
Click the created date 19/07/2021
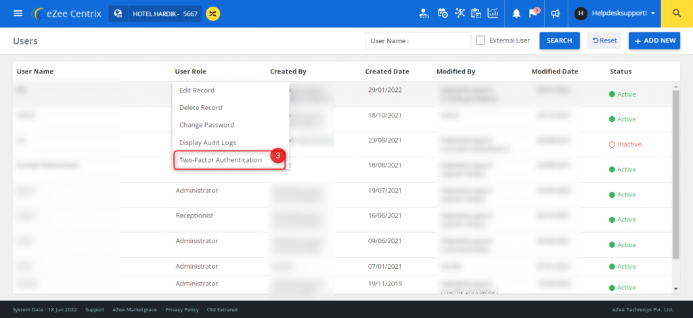pos(385,190)
